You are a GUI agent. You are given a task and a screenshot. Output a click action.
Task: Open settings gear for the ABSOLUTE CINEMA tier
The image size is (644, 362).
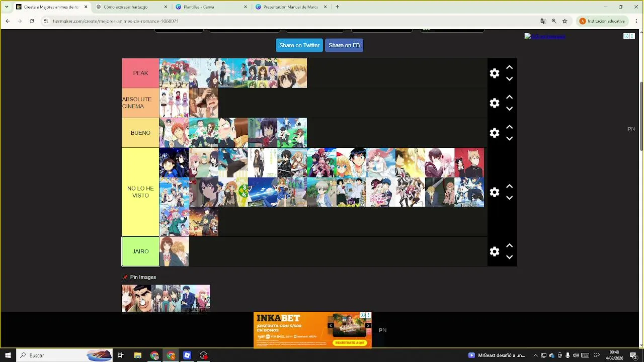[495, 103]
